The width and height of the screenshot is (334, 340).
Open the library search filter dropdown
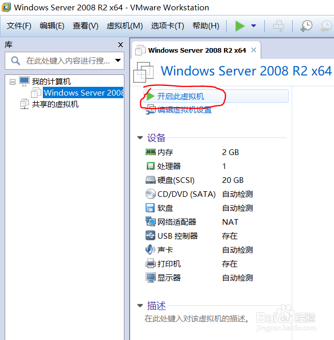point(118,60)
